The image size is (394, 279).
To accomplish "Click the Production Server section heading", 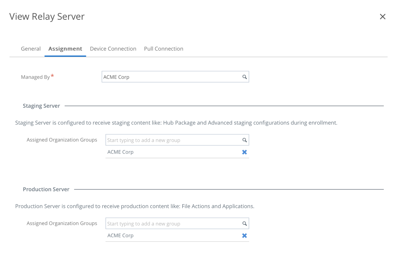I will pyautogui.click(x=46, y=189).
